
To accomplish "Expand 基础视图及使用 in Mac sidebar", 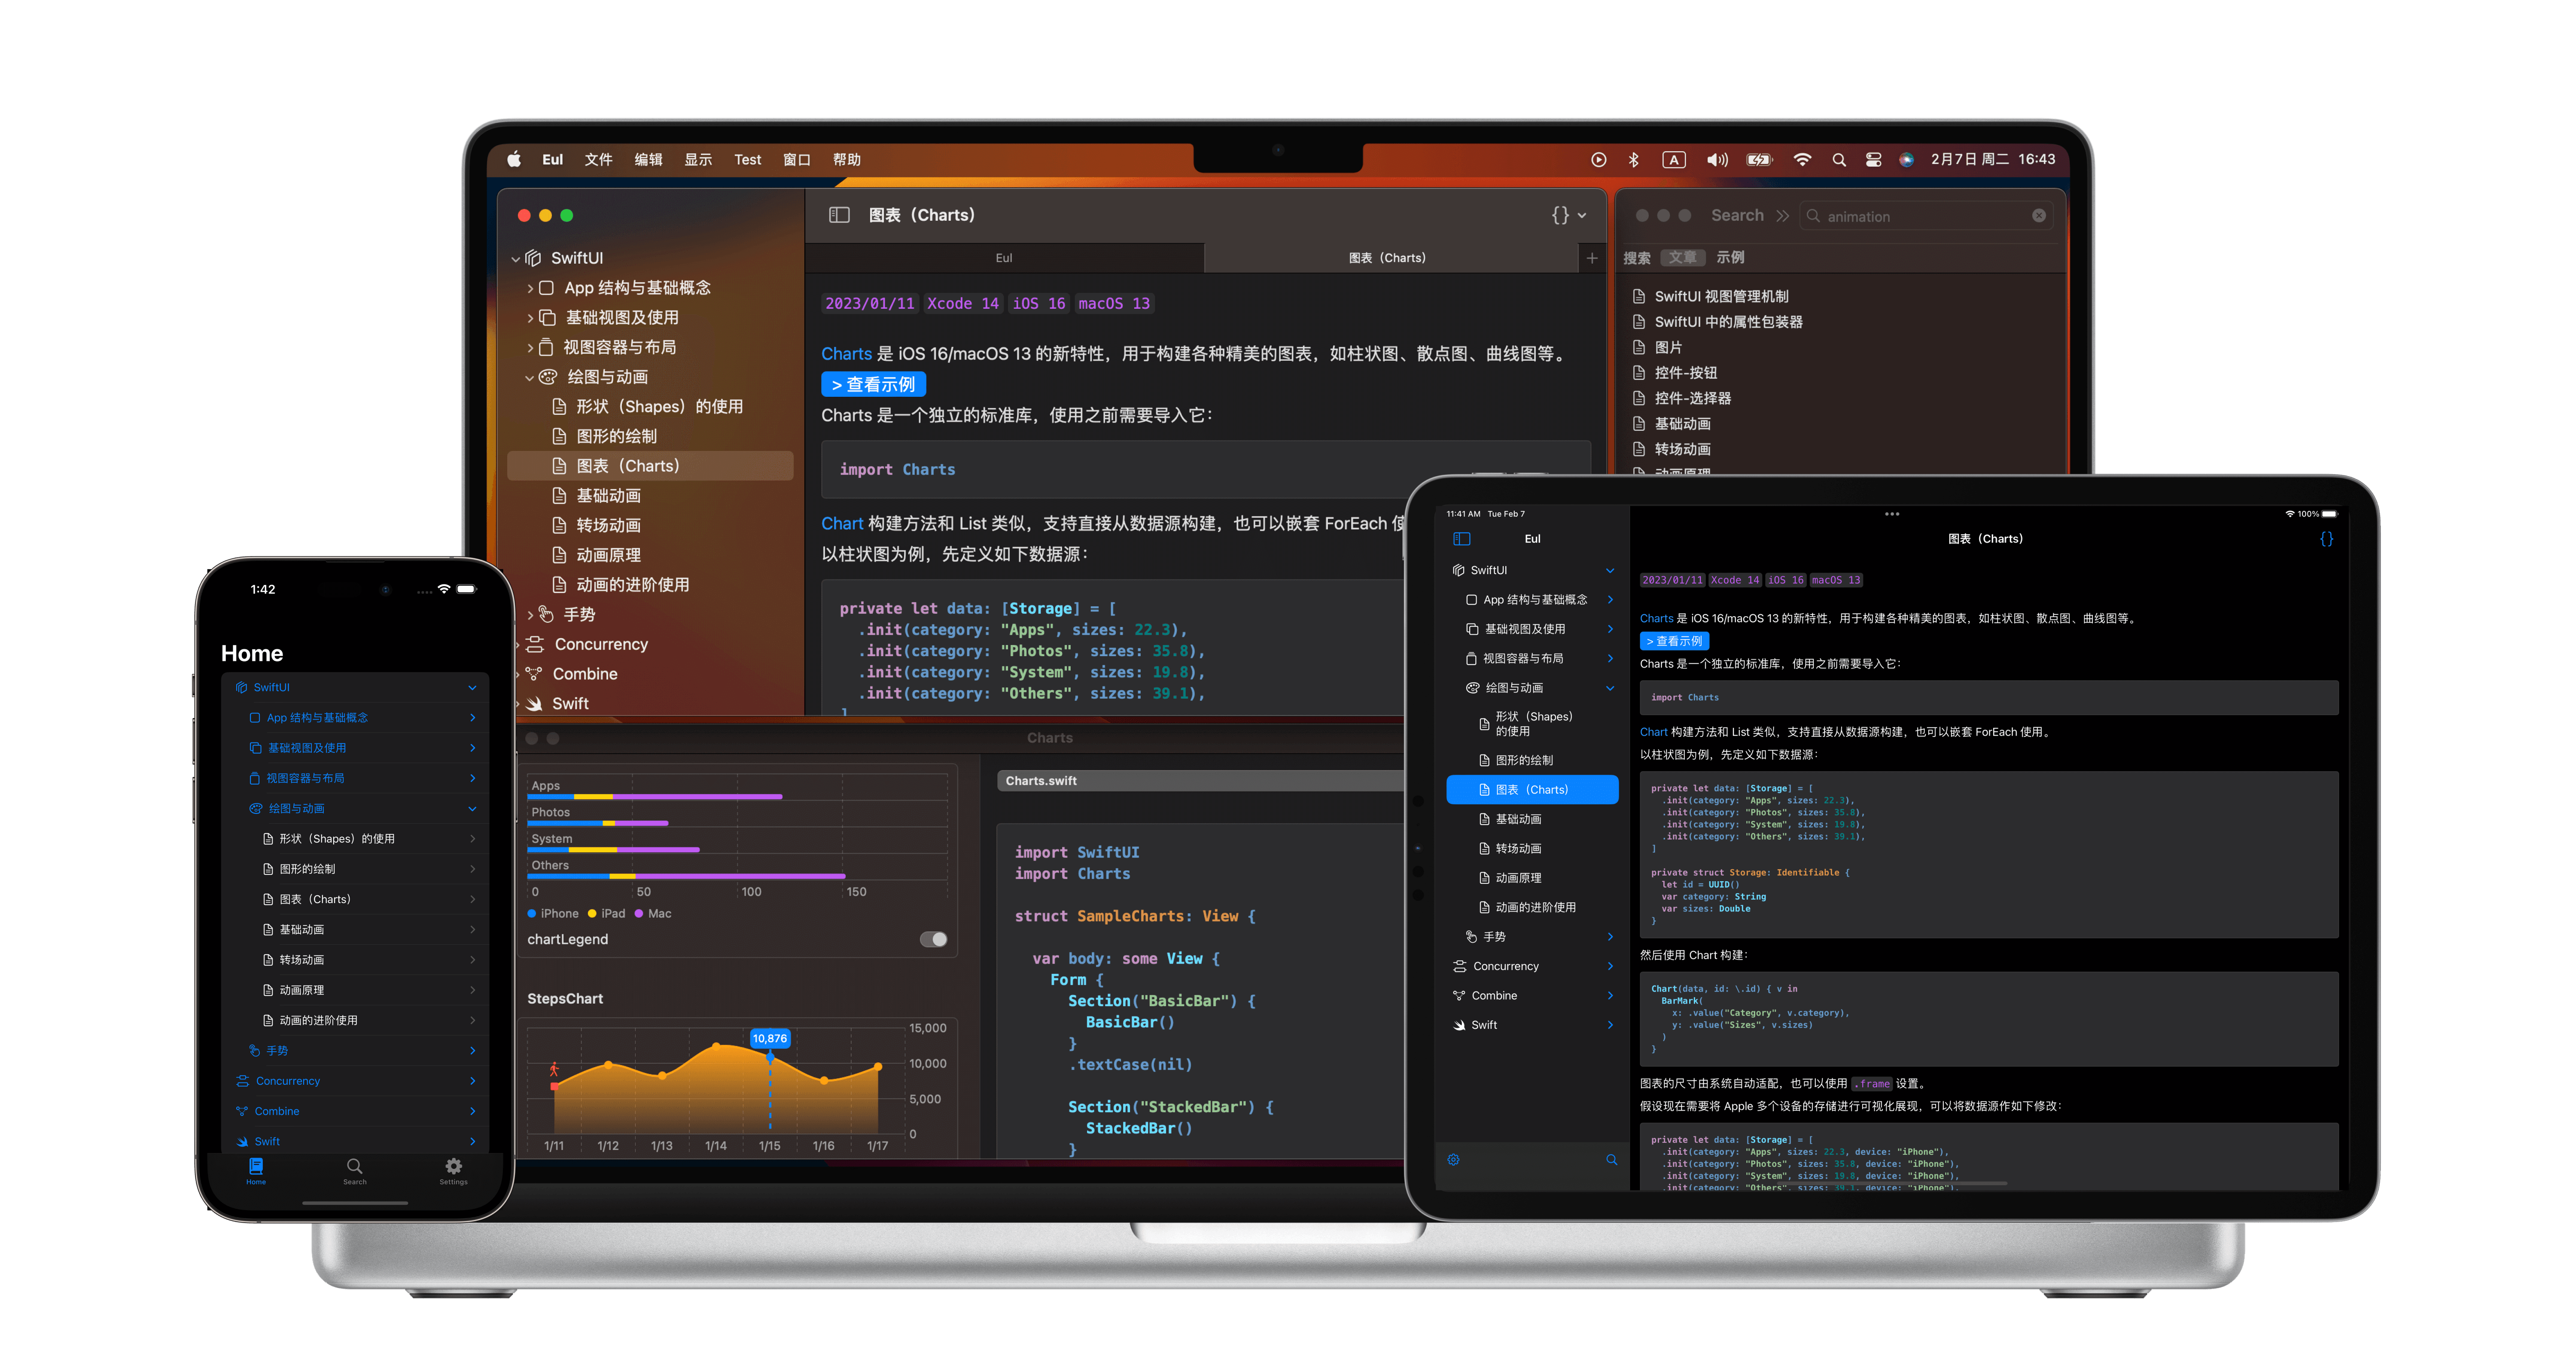I will point(530,318).
